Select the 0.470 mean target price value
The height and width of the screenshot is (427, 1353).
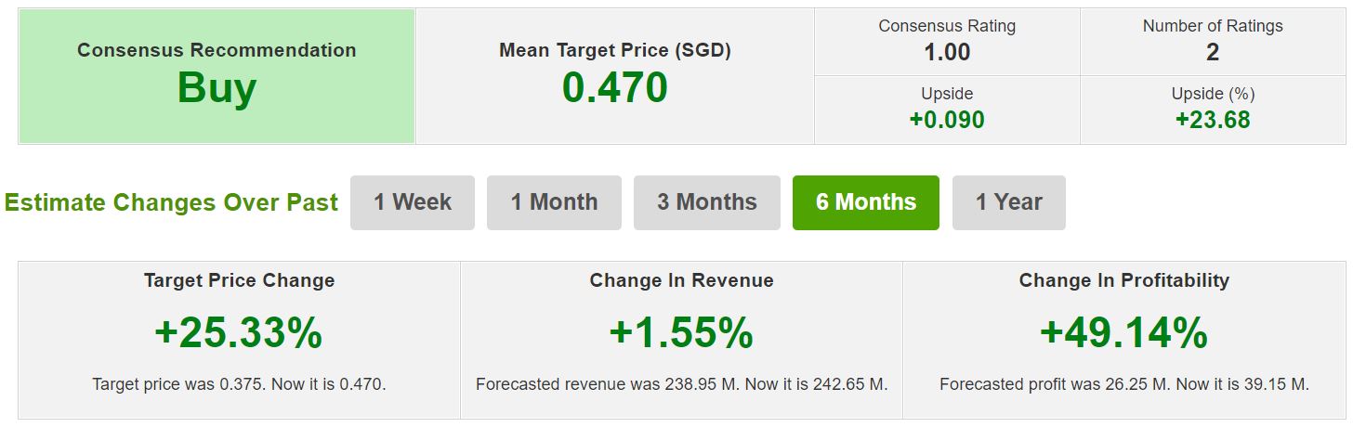614,88
